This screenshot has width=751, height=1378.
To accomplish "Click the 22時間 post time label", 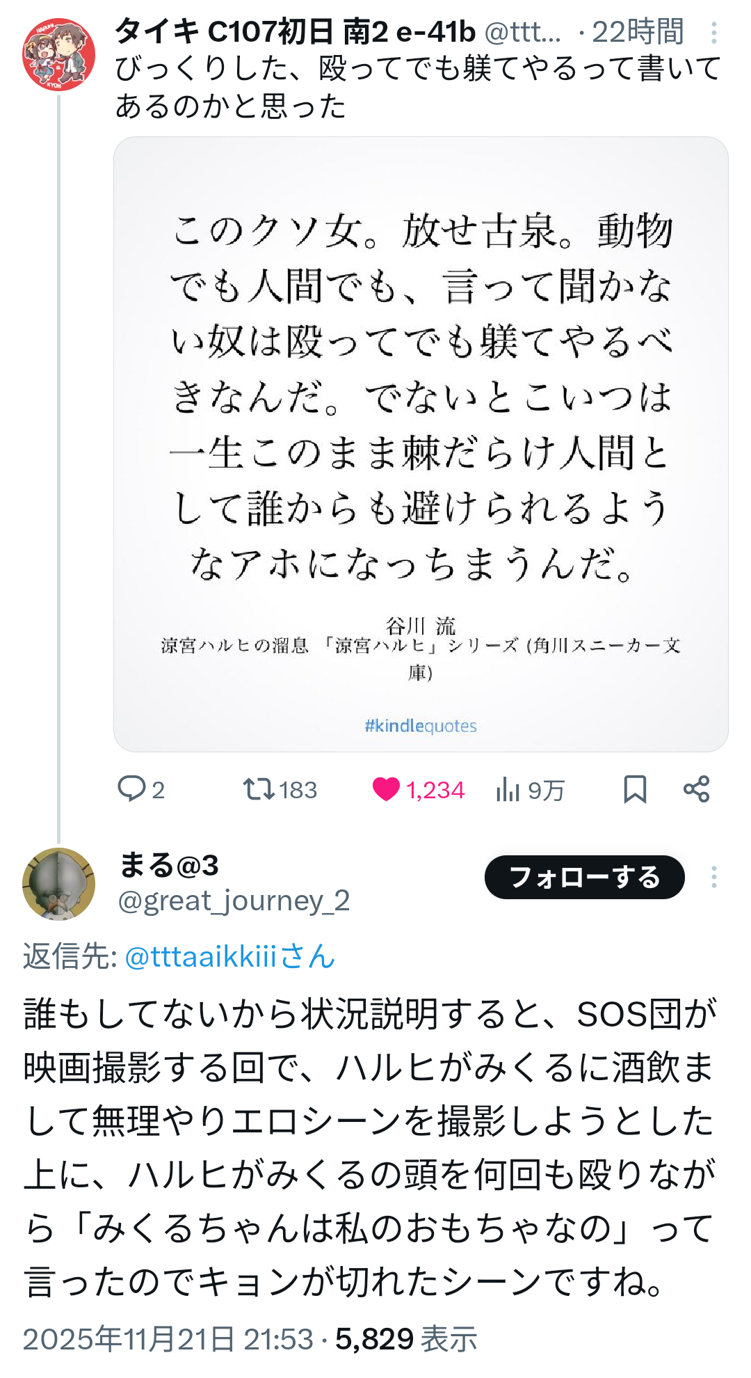I will click(x=637, y=31).
